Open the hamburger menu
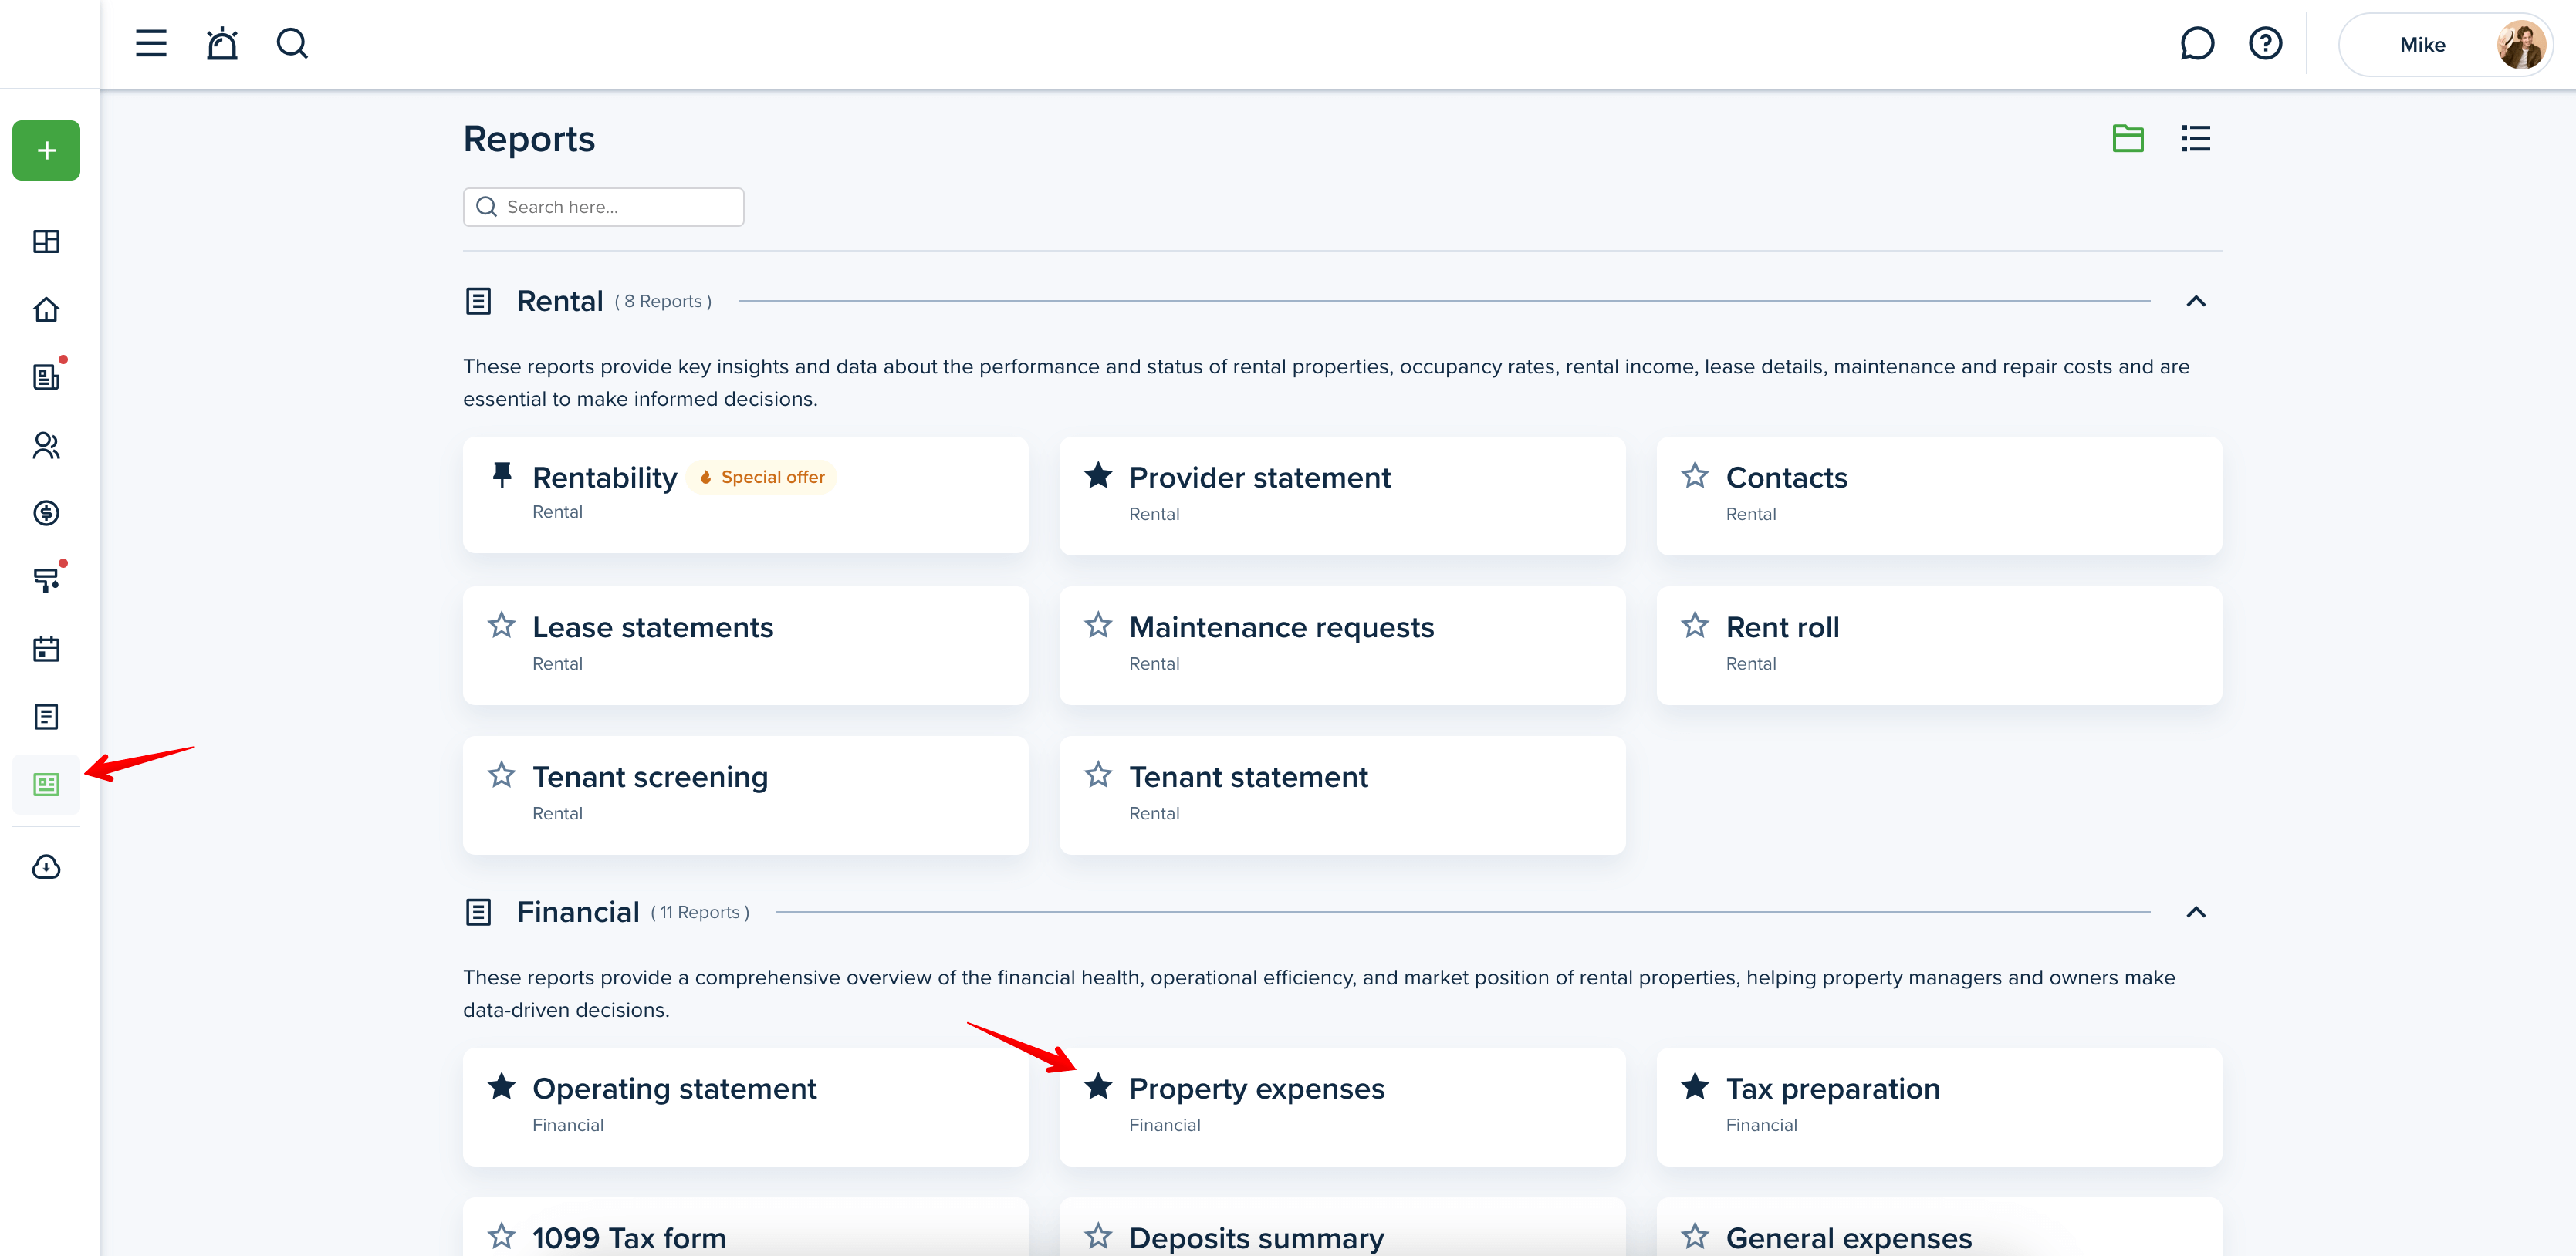This screenshot has height=1256, width=2576. tap(151, 44)
